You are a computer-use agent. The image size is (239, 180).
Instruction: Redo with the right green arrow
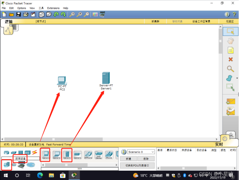pyautogui.click(x=63, y=15)
